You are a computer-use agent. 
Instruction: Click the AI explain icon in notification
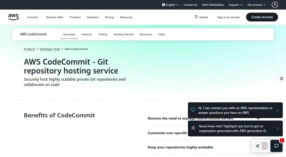coord(193,128)
